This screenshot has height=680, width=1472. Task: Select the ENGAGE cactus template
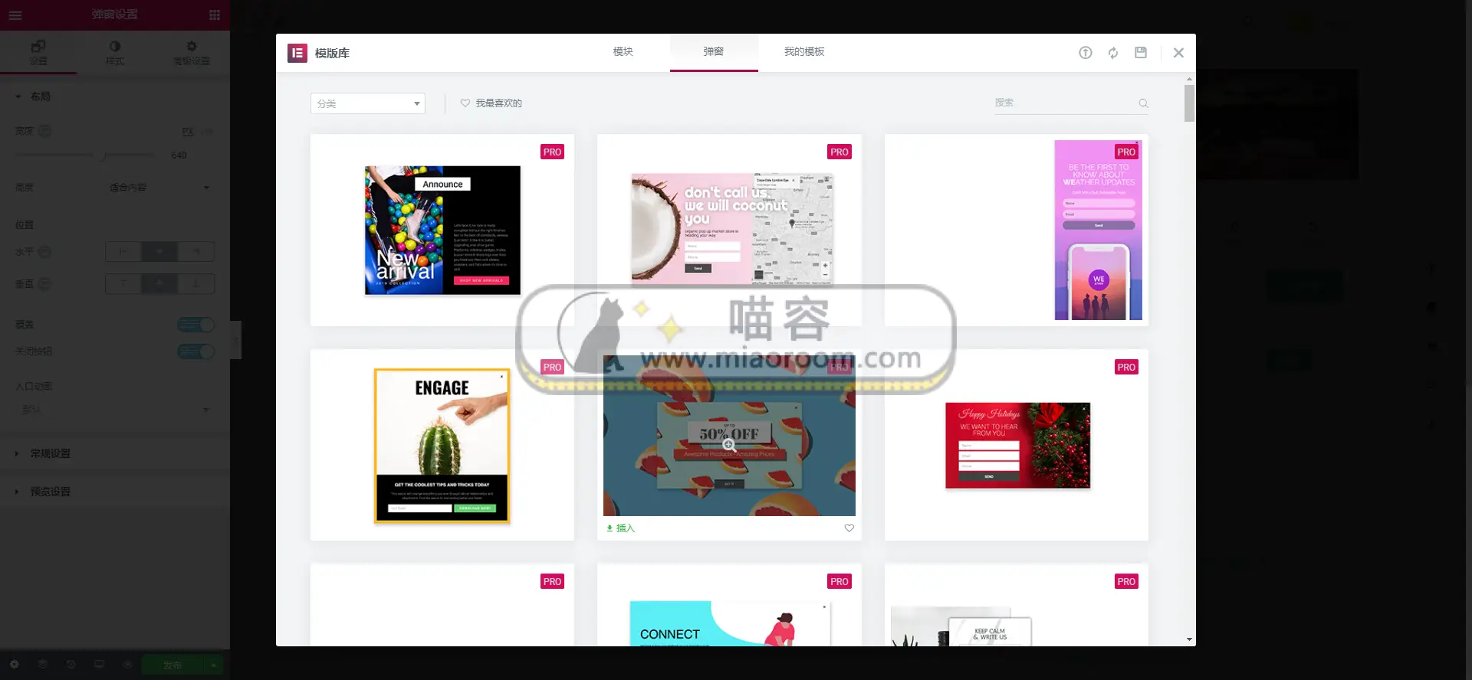442,446
